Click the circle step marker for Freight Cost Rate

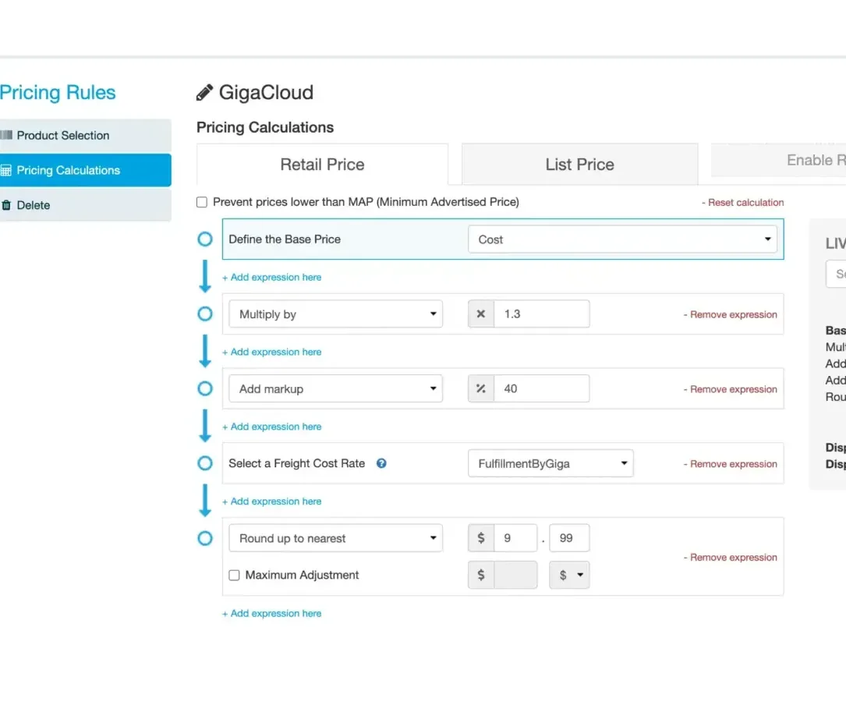tap(205, 463)
